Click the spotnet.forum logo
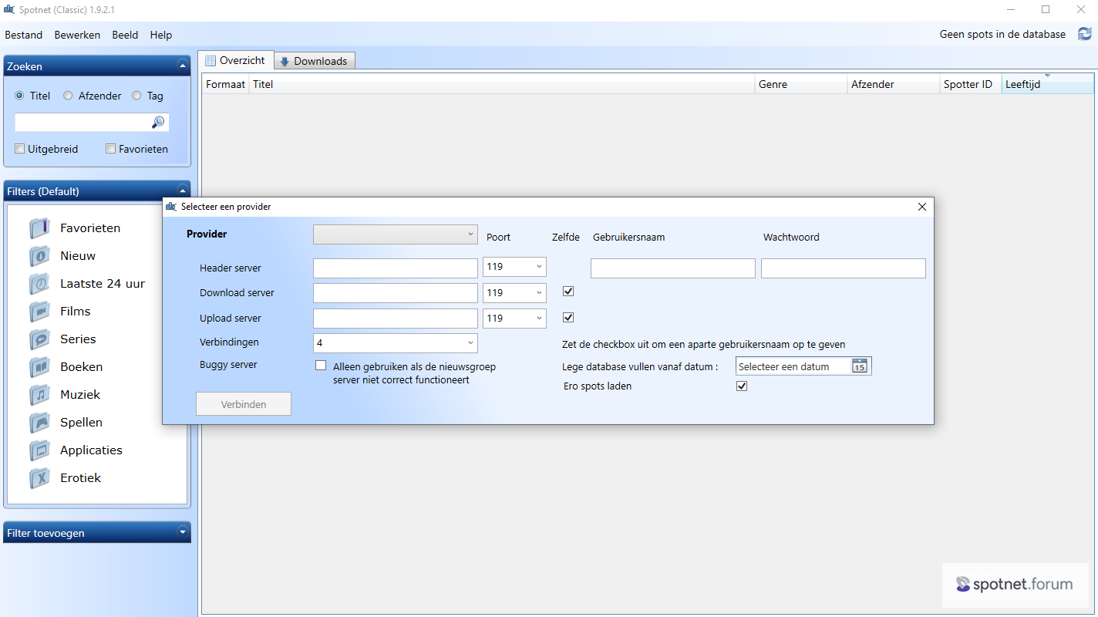Image resolution: width=1098 pixels, height=617 pixels. point(1015,585)
